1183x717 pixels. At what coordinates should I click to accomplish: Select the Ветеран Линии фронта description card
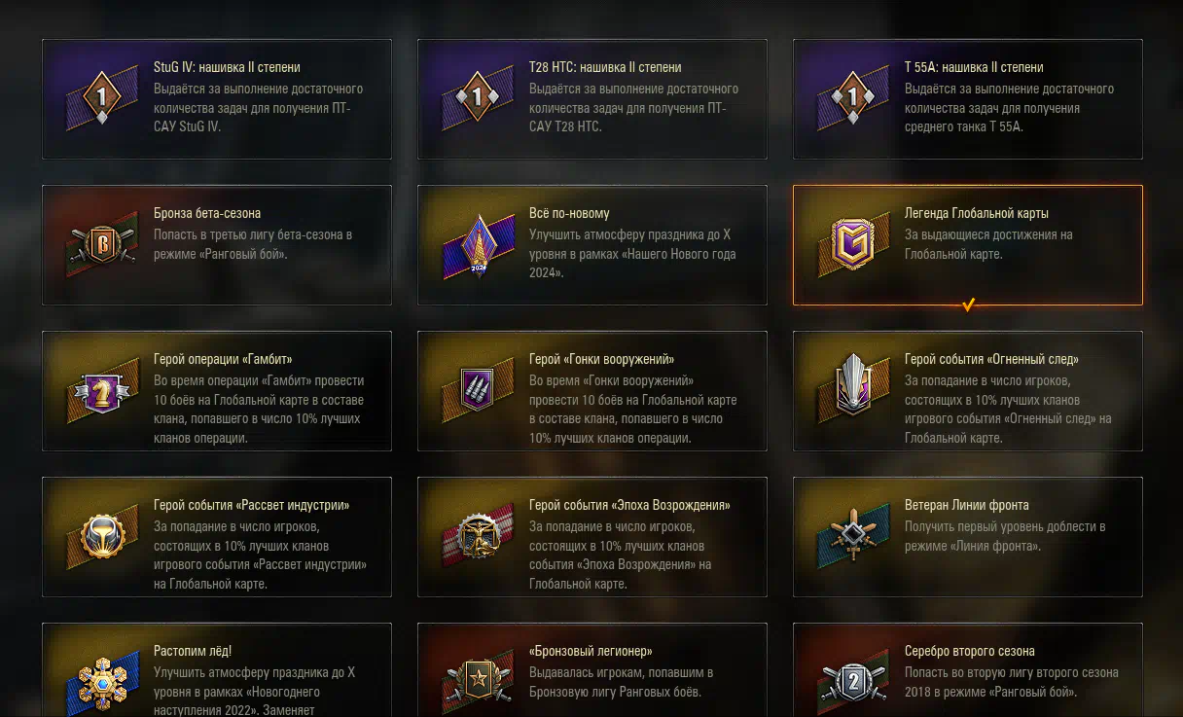click(968, 537)
